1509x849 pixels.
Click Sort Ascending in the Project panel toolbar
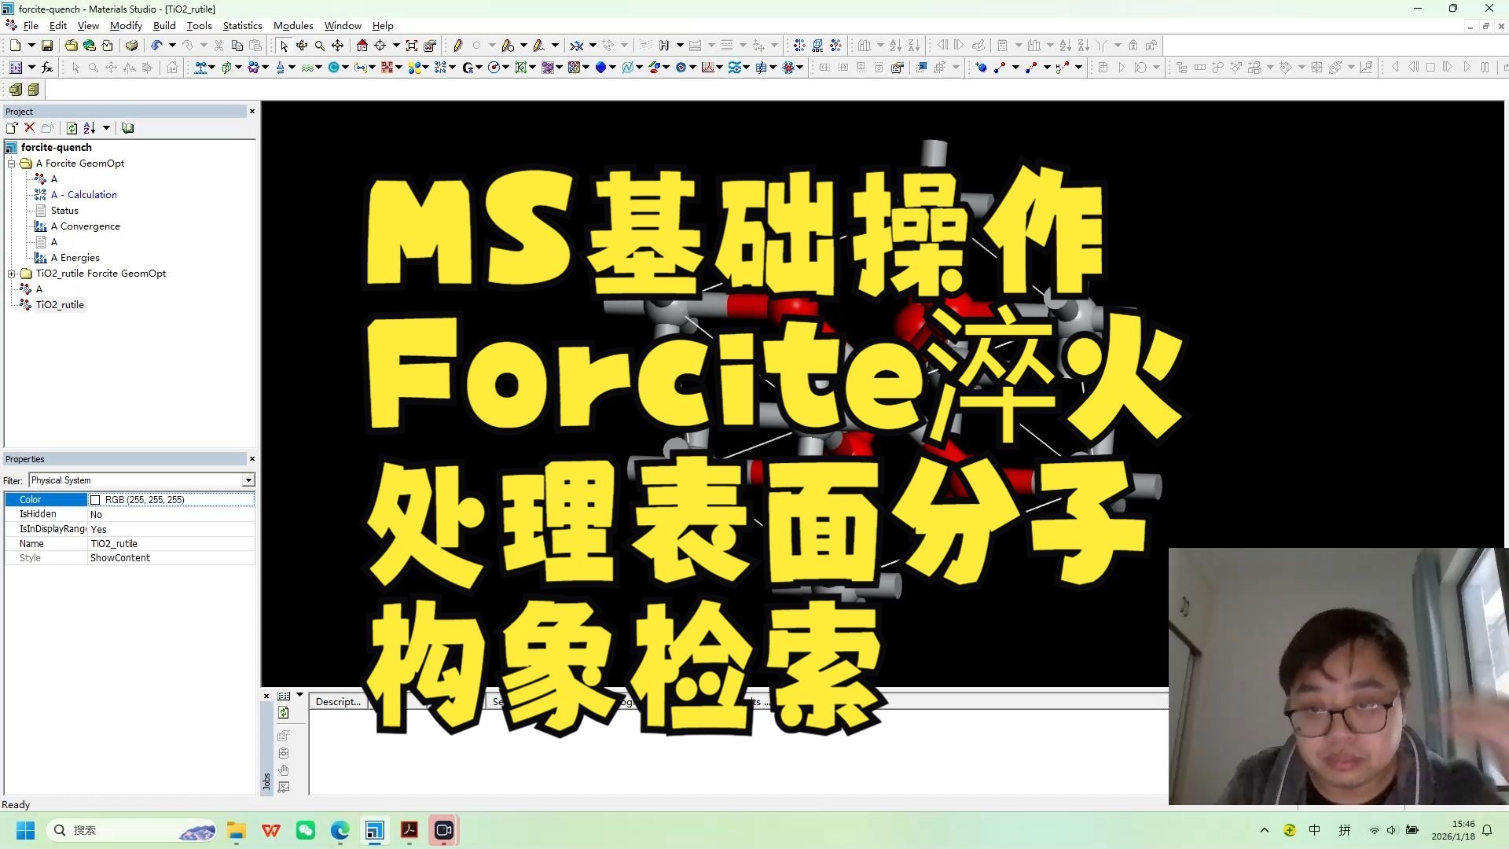click(89, 127)
